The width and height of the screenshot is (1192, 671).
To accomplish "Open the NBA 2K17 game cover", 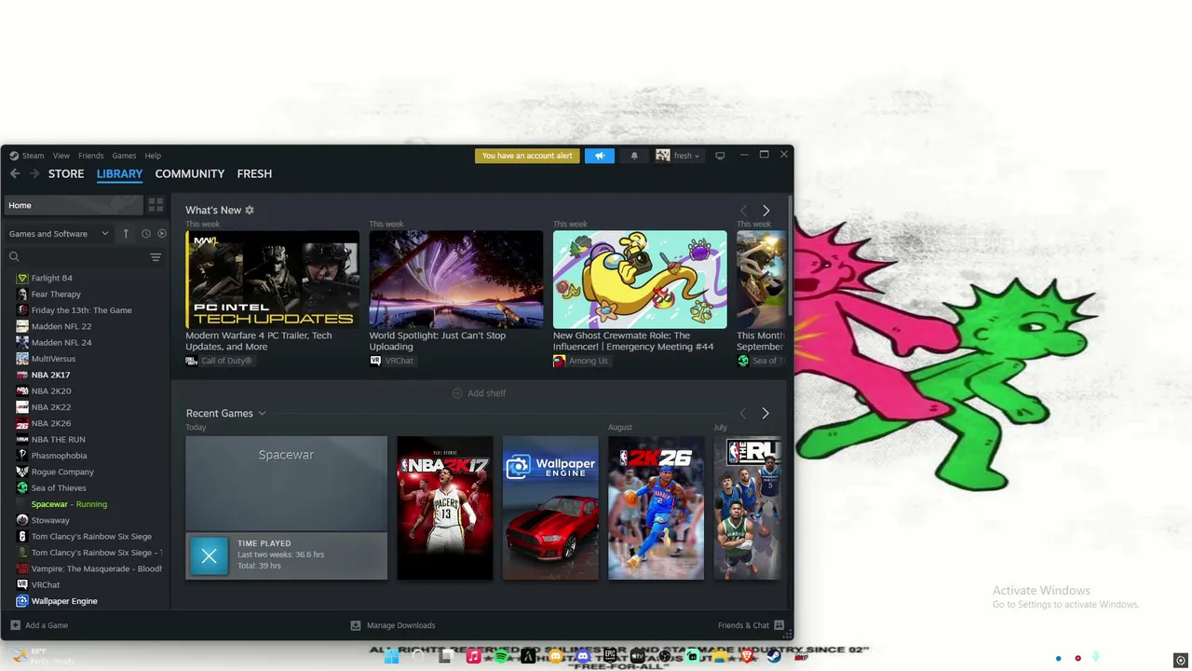I will (x=445, y=508).
